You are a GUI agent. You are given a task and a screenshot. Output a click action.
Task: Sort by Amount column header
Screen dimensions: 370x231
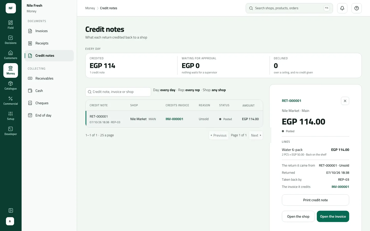[x=248, y=105]
